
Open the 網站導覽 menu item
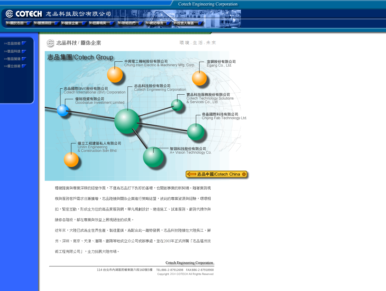point(158,23)
